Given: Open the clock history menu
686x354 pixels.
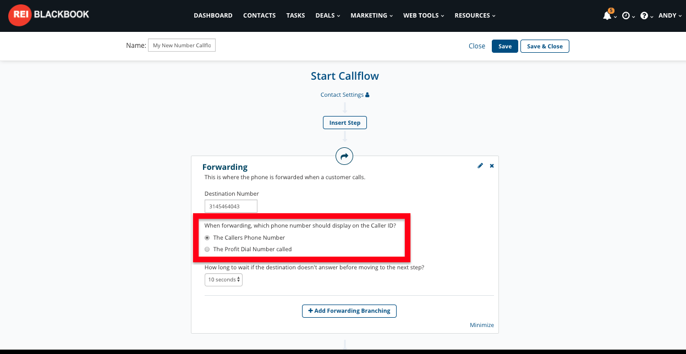Looking at the screenshot, I should [626, 15].
